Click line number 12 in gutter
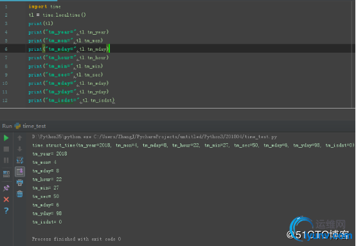356x246 pixels. tap(4, 100)
